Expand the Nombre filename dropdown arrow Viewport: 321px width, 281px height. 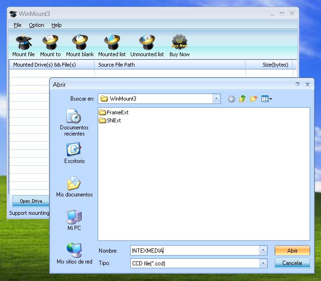[263, 250]
